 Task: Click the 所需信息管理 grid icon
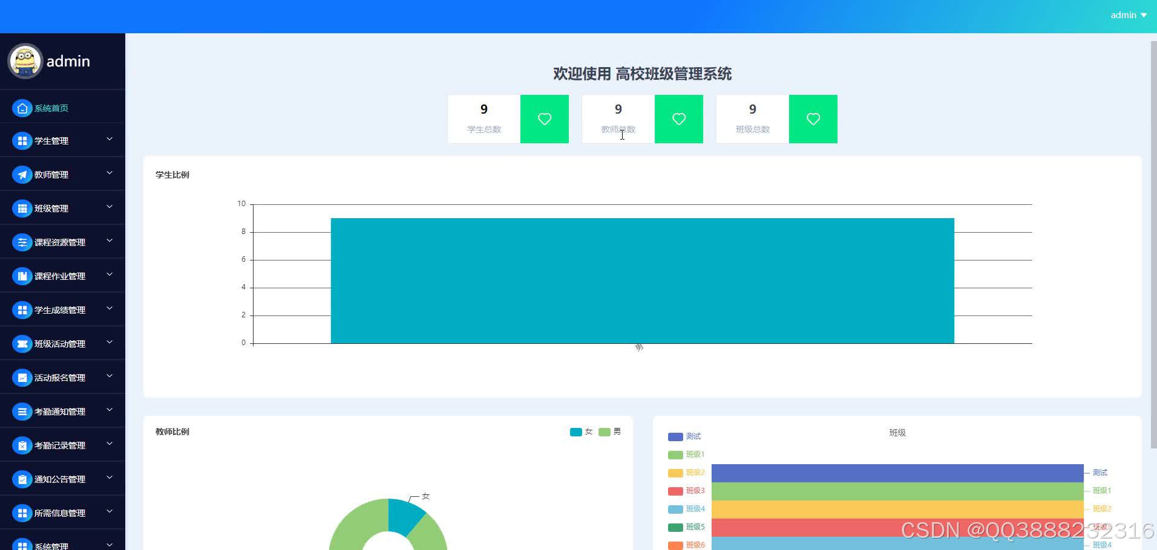click(x=22, y=513)
